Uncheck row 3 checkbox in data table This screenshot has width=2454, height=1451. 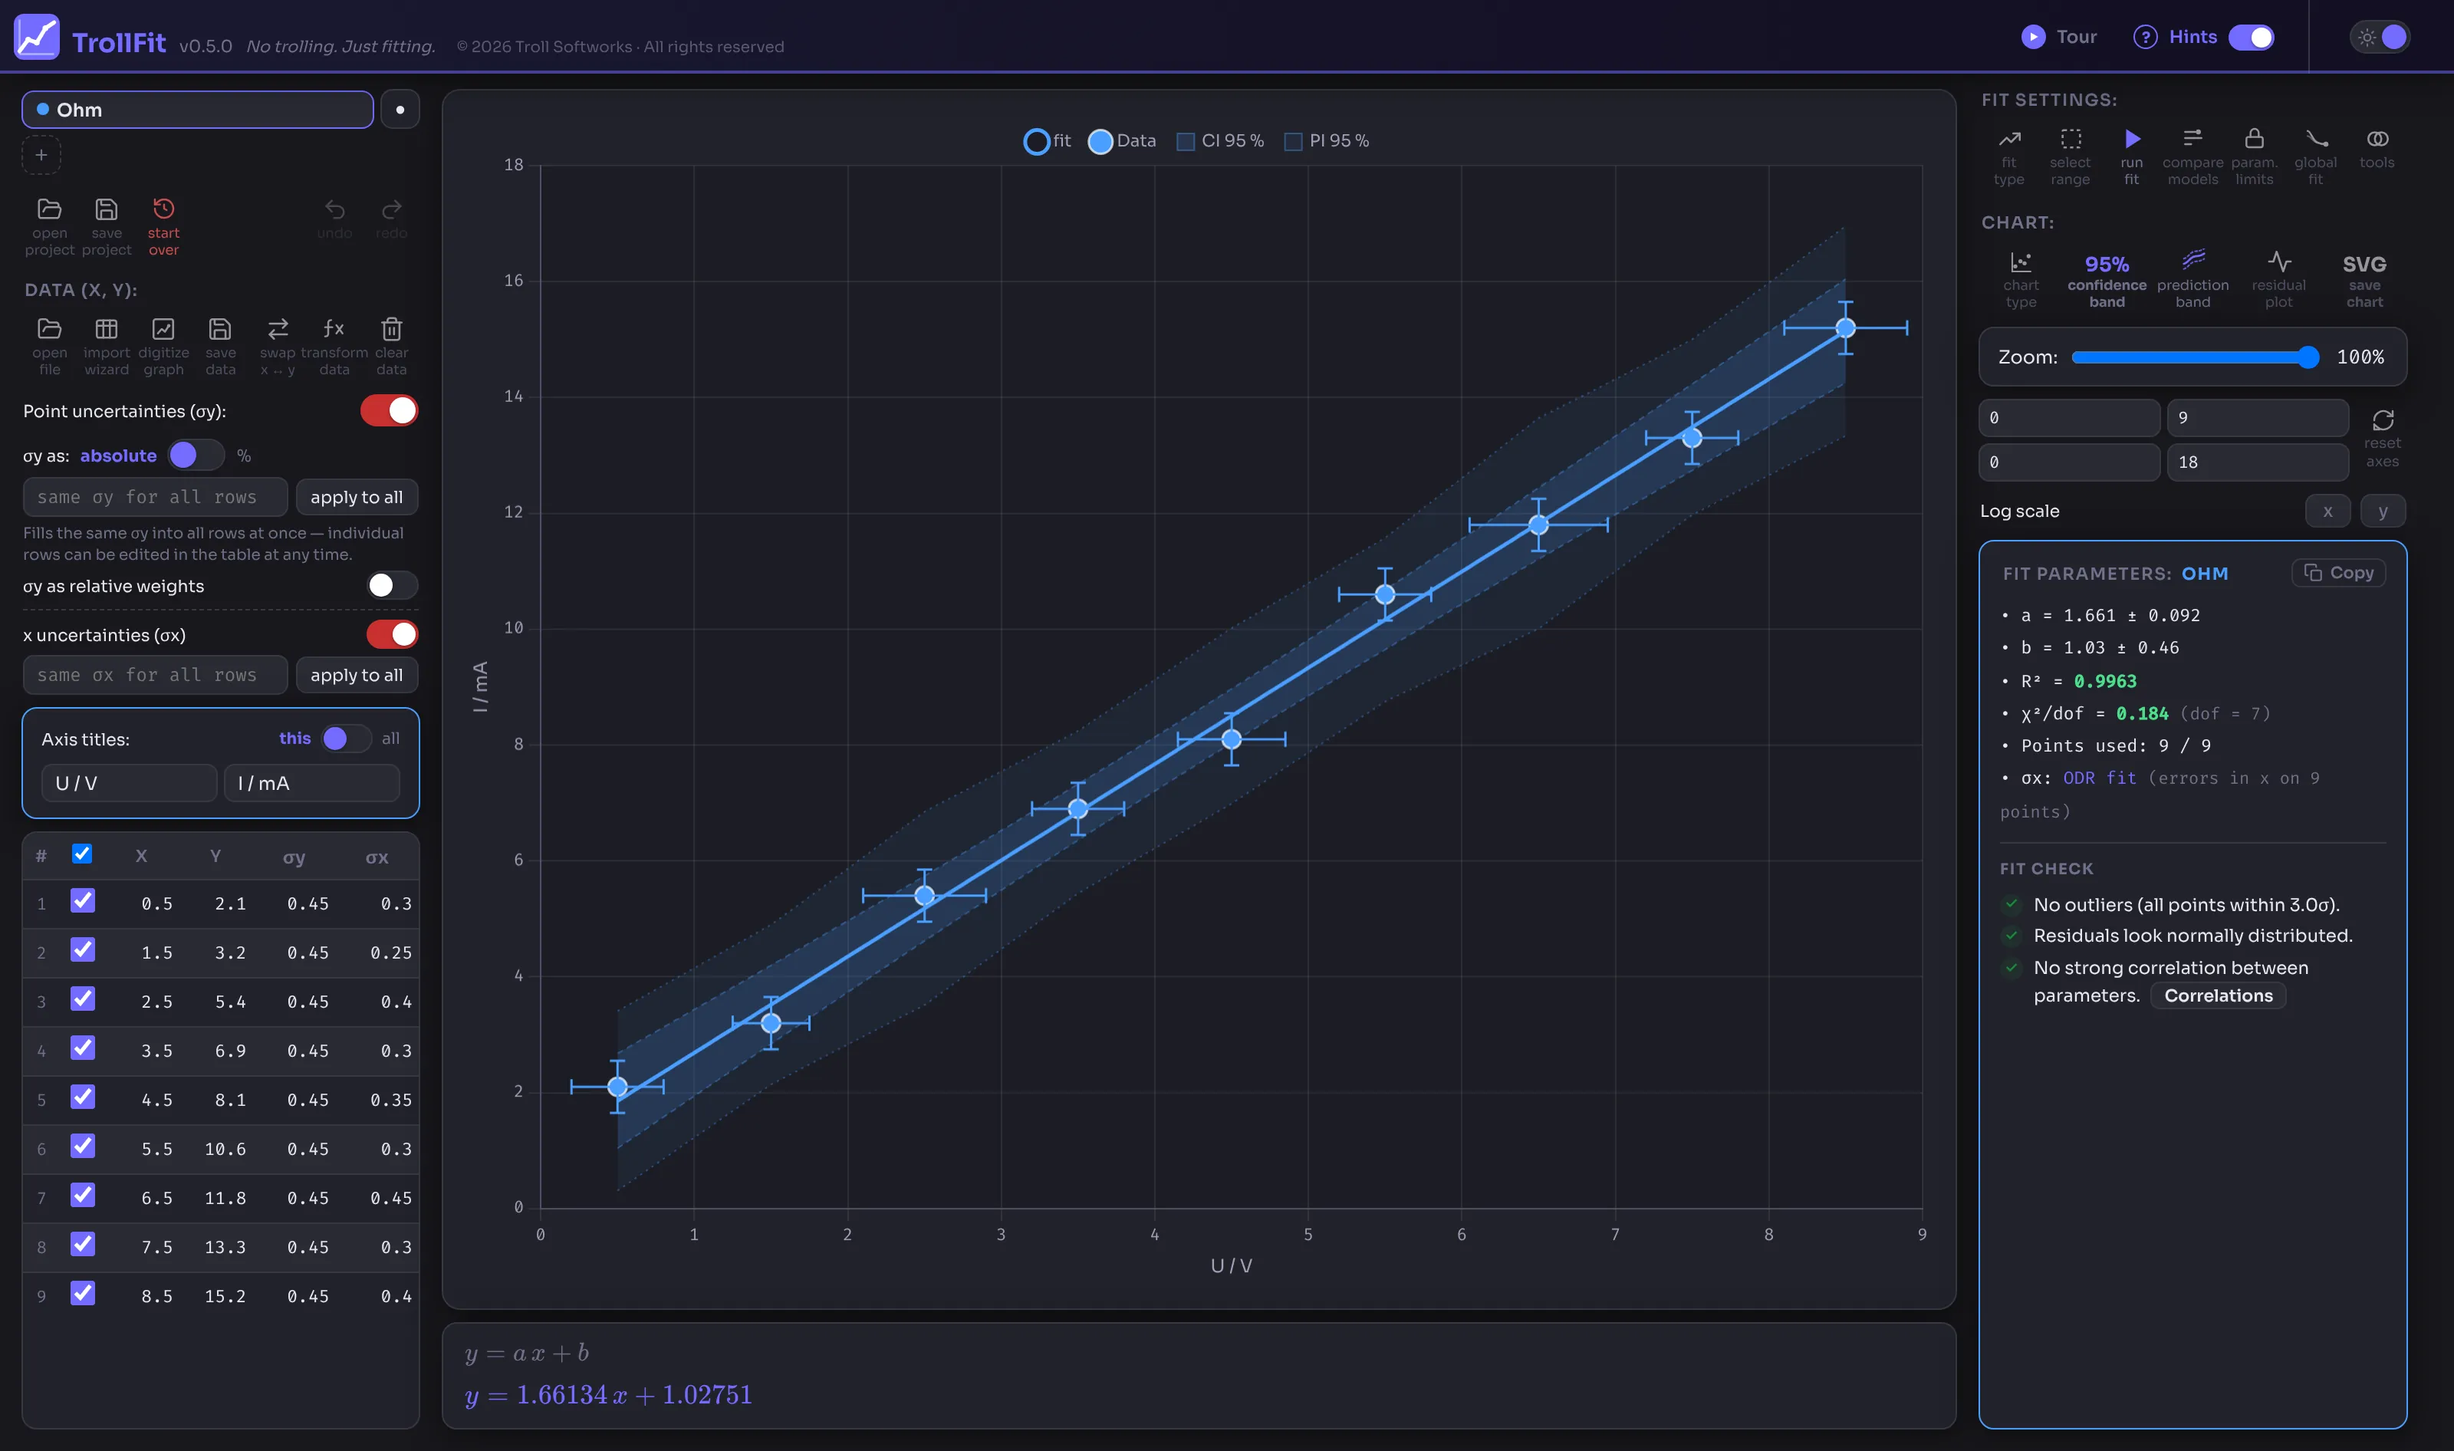[x=83, y=999]
